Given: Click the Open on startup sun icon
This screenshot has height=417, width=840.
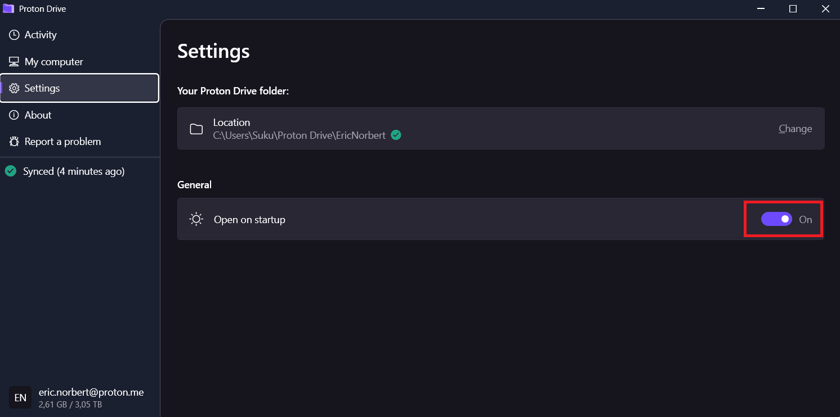Looking at the screenshot, I should [x=196, y=219].
